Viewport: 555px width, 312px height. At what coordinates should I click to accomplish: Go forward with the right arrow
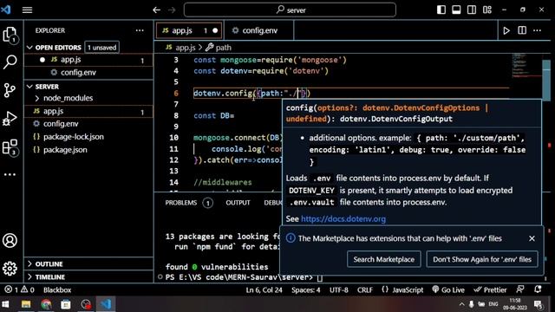172,10
